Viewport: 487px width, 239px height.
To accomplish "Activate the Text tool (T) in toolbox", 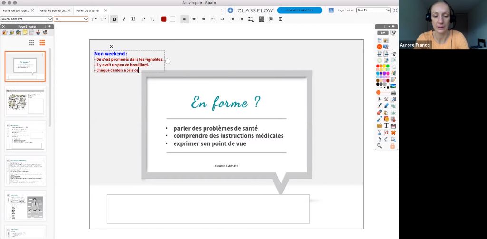I will [x=386, y=125].
